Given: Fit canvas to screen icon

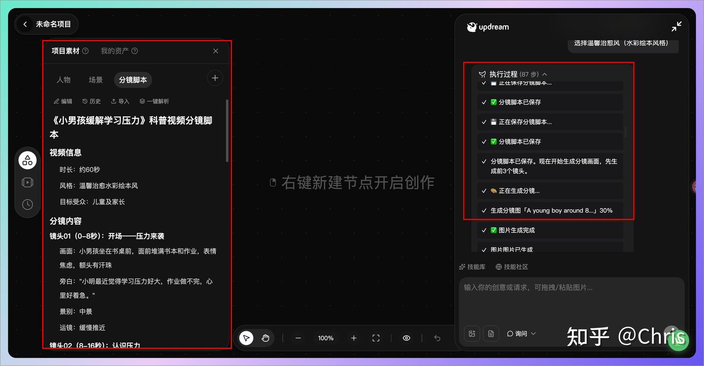Looking at the screenshot, I should [376, 338].
